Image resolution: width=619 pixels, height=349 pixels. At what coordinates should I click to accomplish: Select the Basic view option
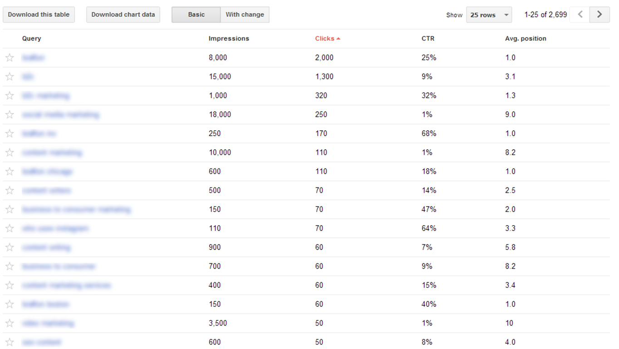coord(196,15)
